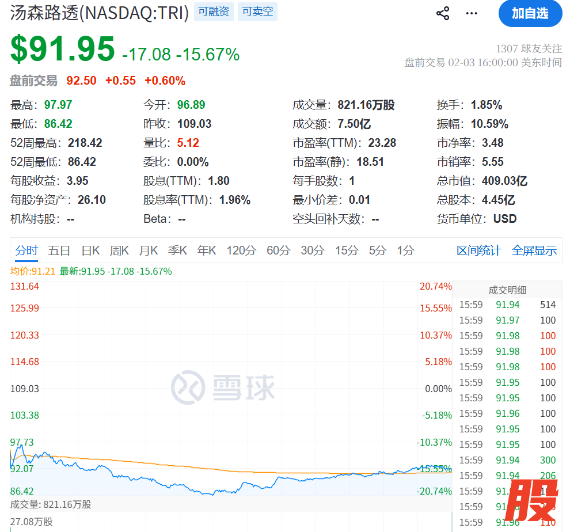This screenshot has width=570, height=532.
Task: Switch to the 日K chart tab
Action: tap(90, 250)
